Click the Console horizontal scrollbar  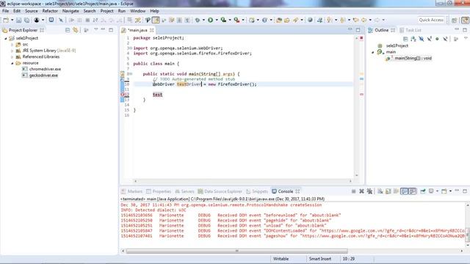point(236,251)
